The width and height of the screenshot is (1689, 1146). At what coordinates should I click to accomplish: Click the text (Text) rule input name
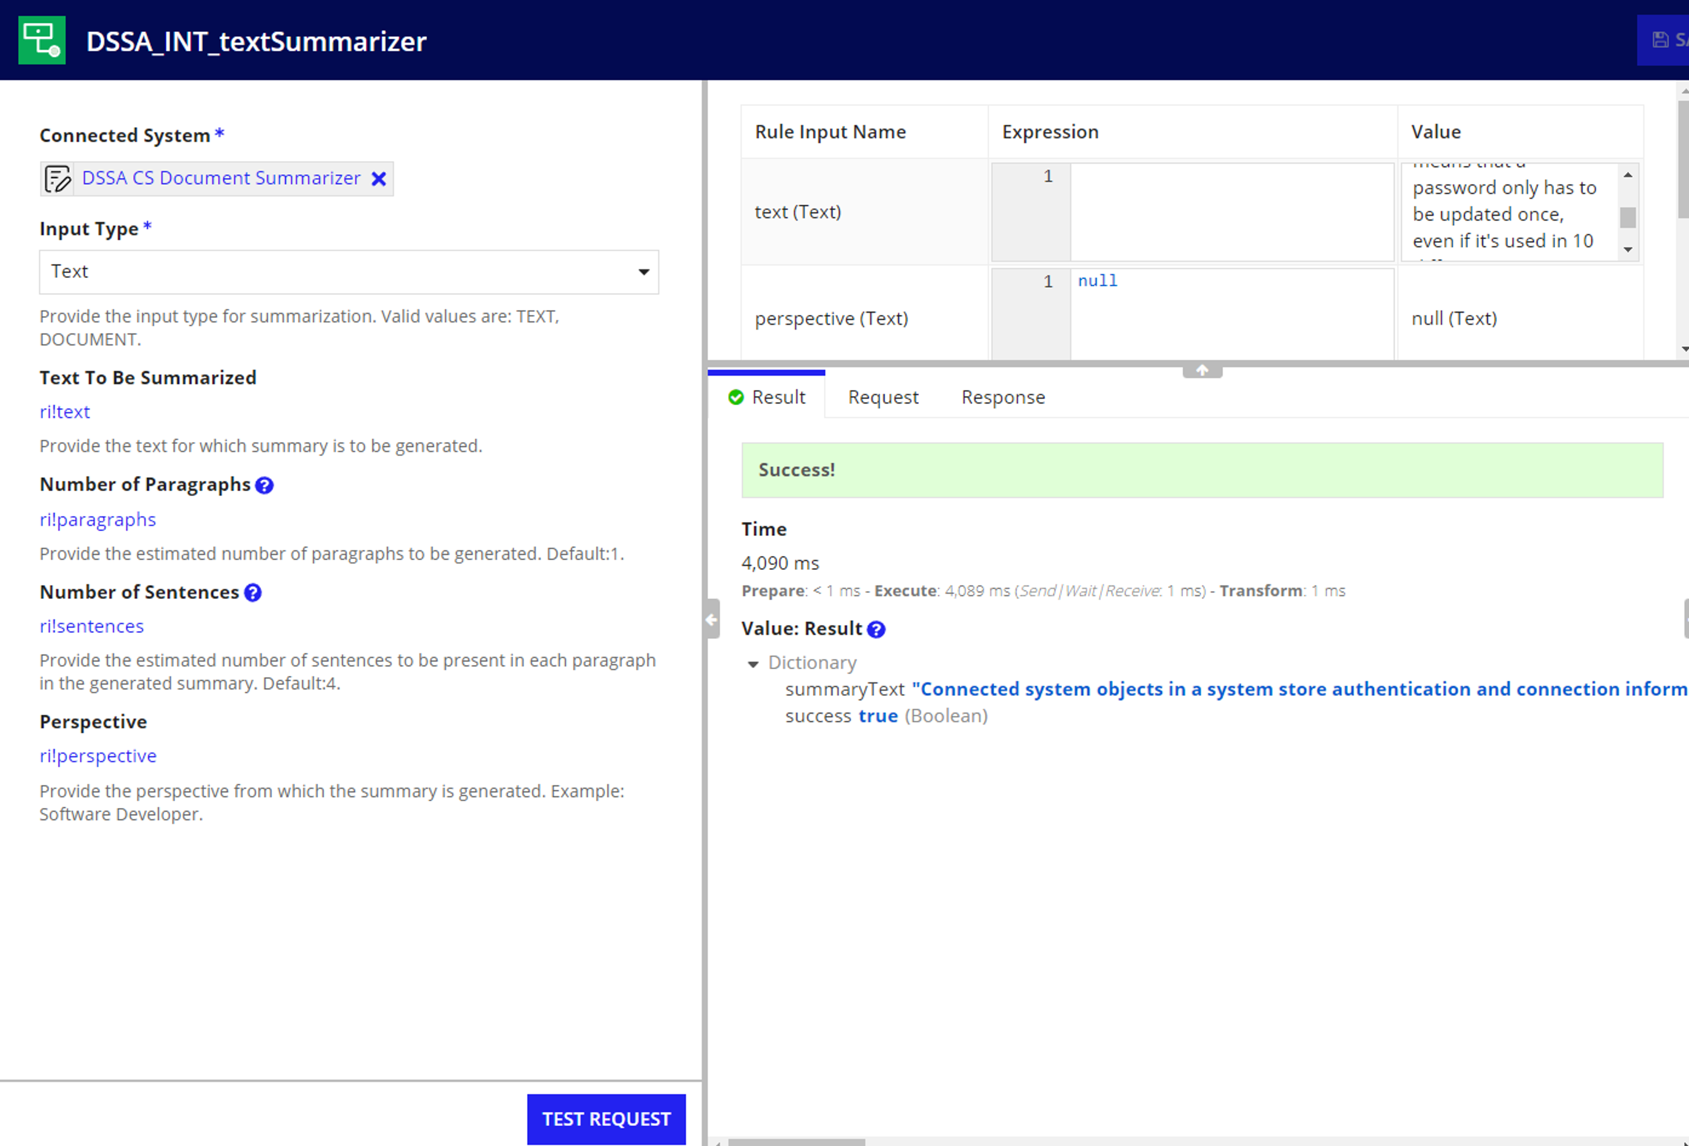tap(798, 212)
